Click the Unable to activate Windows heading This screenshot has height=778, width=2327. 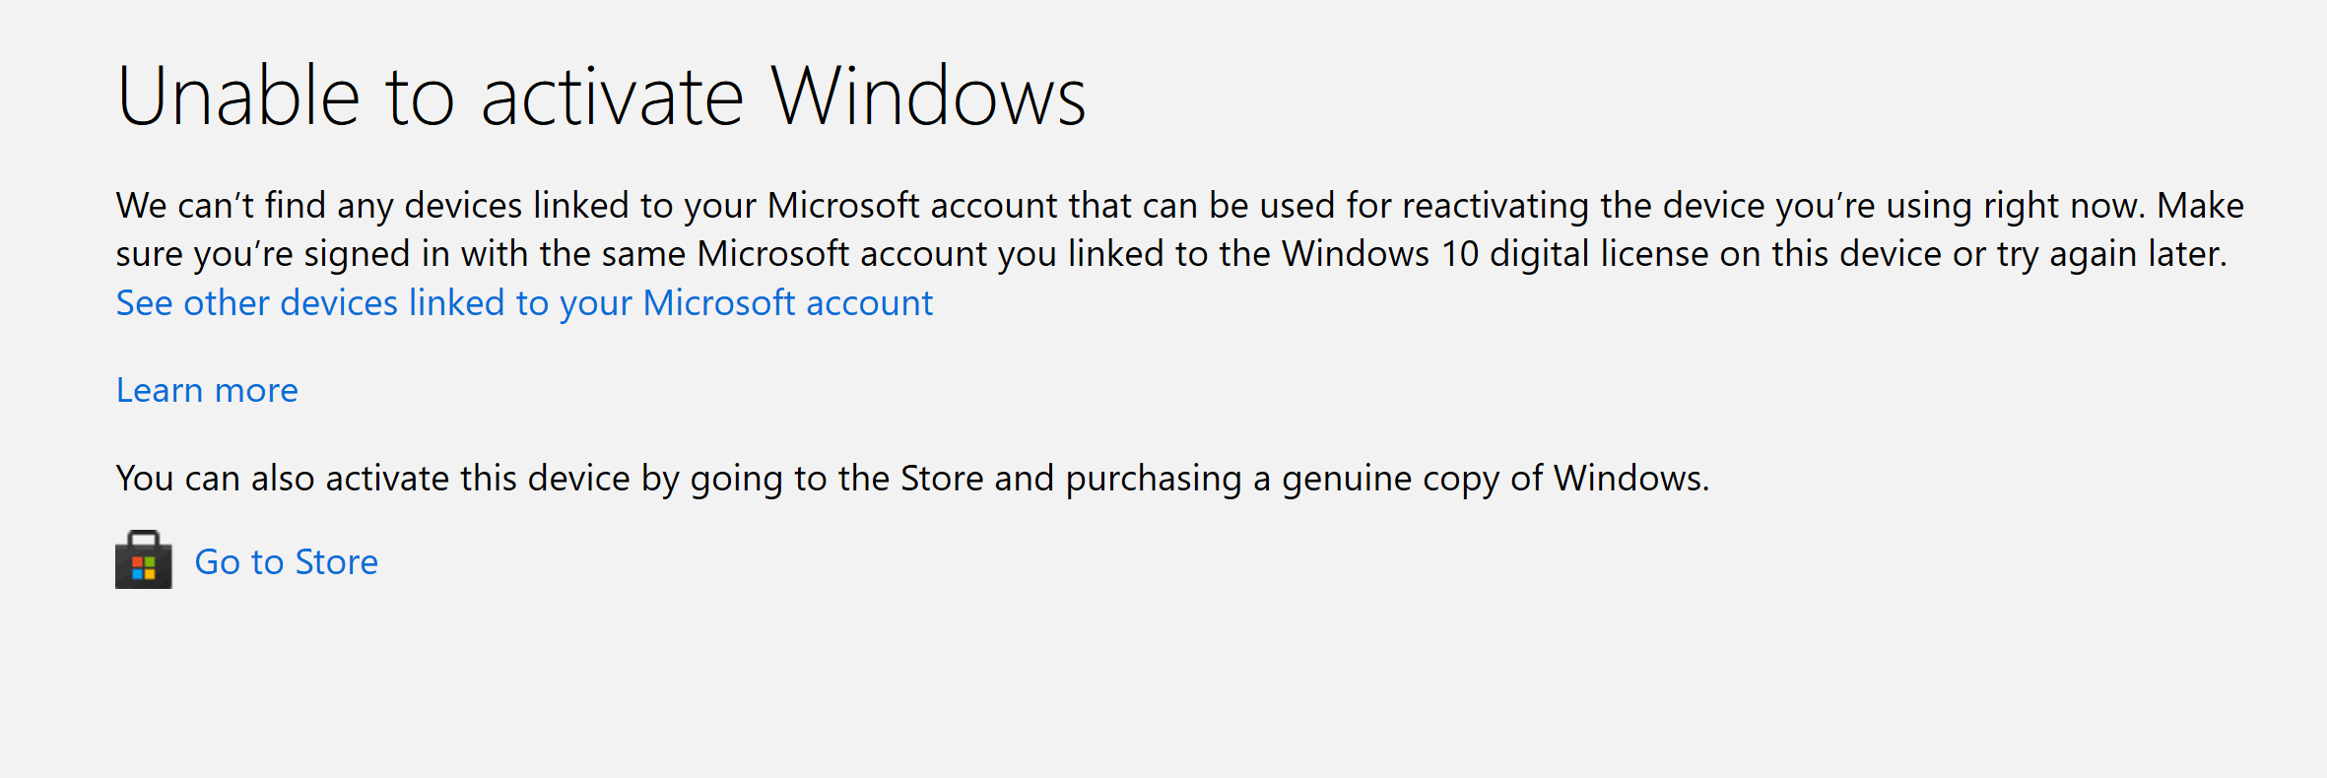[601, 97]
